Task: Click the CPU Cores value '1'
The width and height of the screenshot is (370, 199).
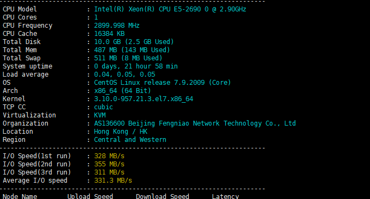Action: (x=96, y=17)
